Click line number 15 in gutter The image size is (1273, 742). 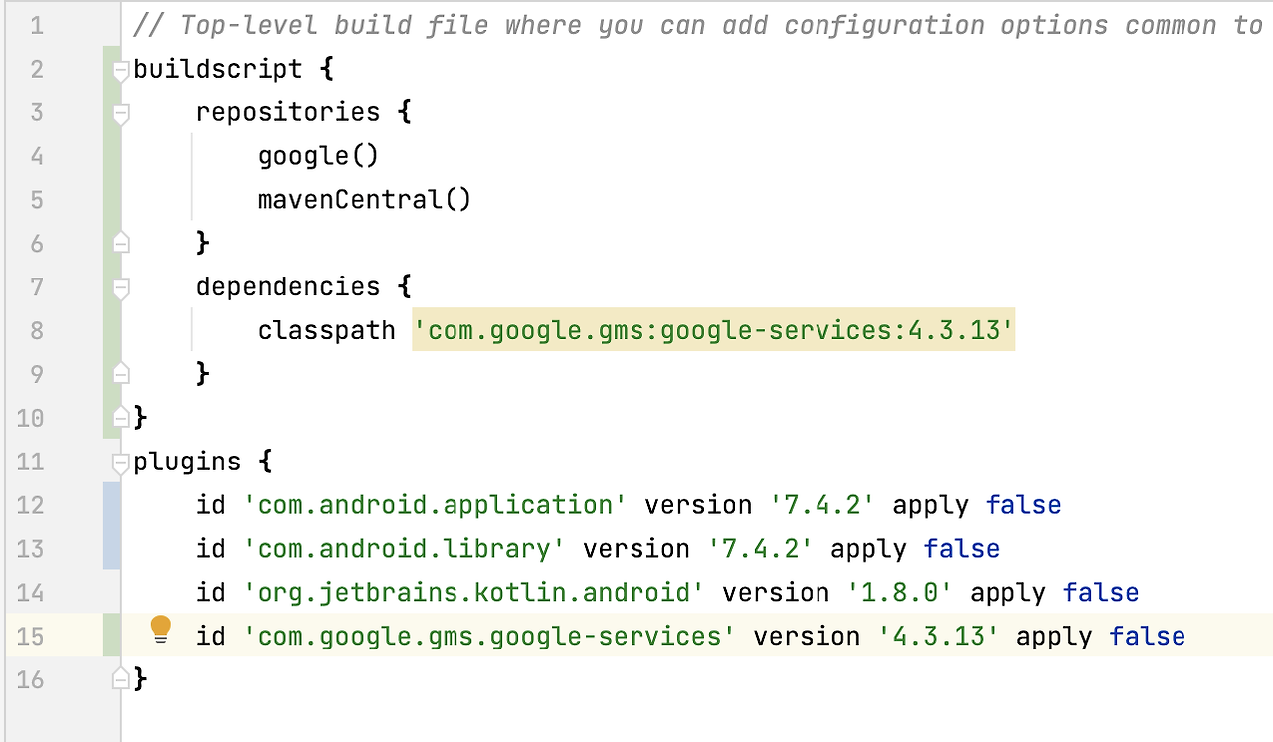(x=30, y=636)
